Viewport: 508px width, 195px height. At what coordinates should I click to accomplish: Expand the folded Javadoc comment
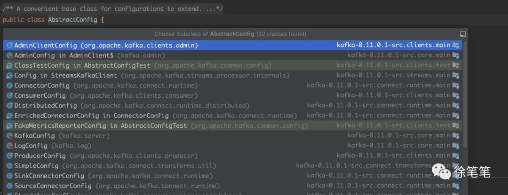(112, 9)
